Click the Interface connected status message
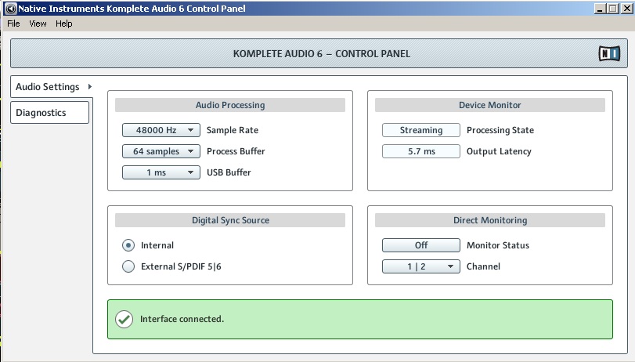The height and width of the screenshot is (362, 635). click(182, 319)
